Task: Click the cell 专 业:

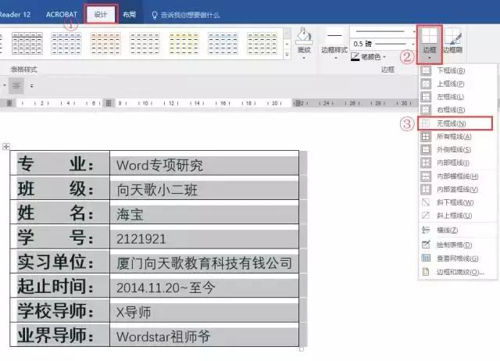Action: tap(60, 163)
